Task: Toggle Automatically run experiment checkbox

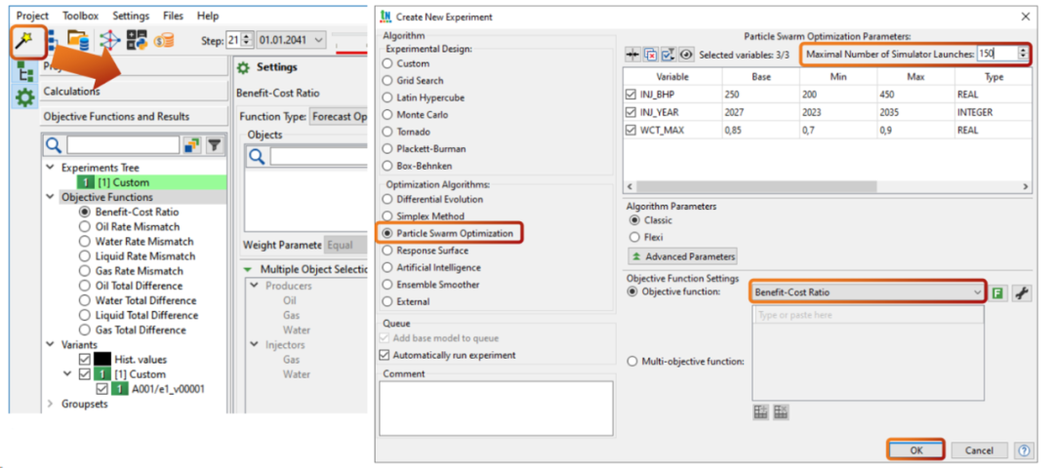Action: tap(384, 355)
